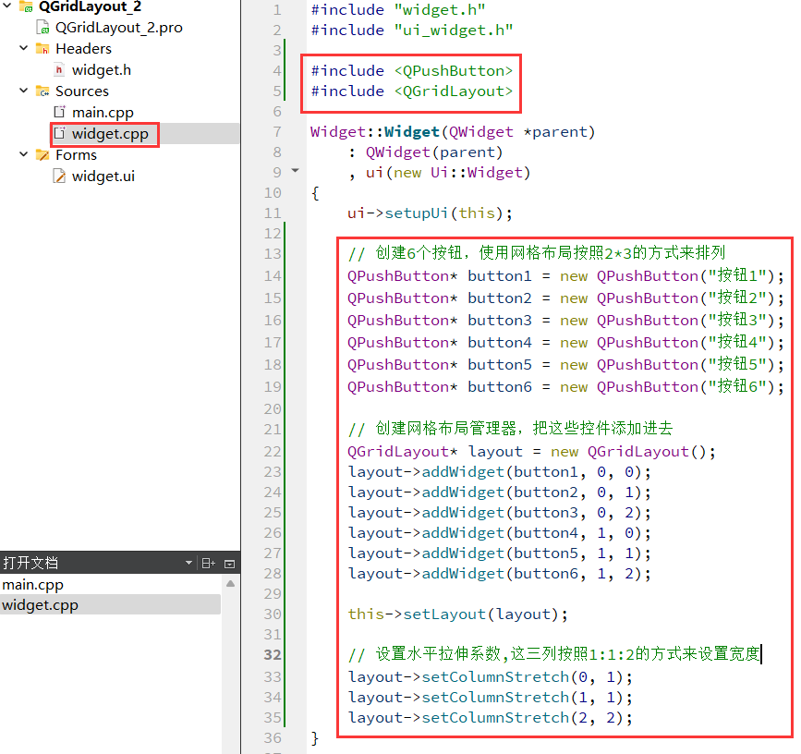The height and width of the screenshot is (754, 801).
Task: Click ui->setupUi(this) statement
Action: click(x=430, y=213)
